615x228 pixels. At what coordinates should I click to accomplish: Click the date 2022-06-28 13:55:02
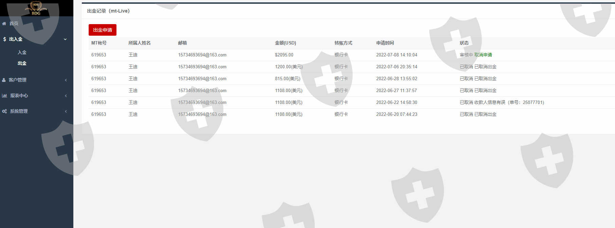coord(397,78)
